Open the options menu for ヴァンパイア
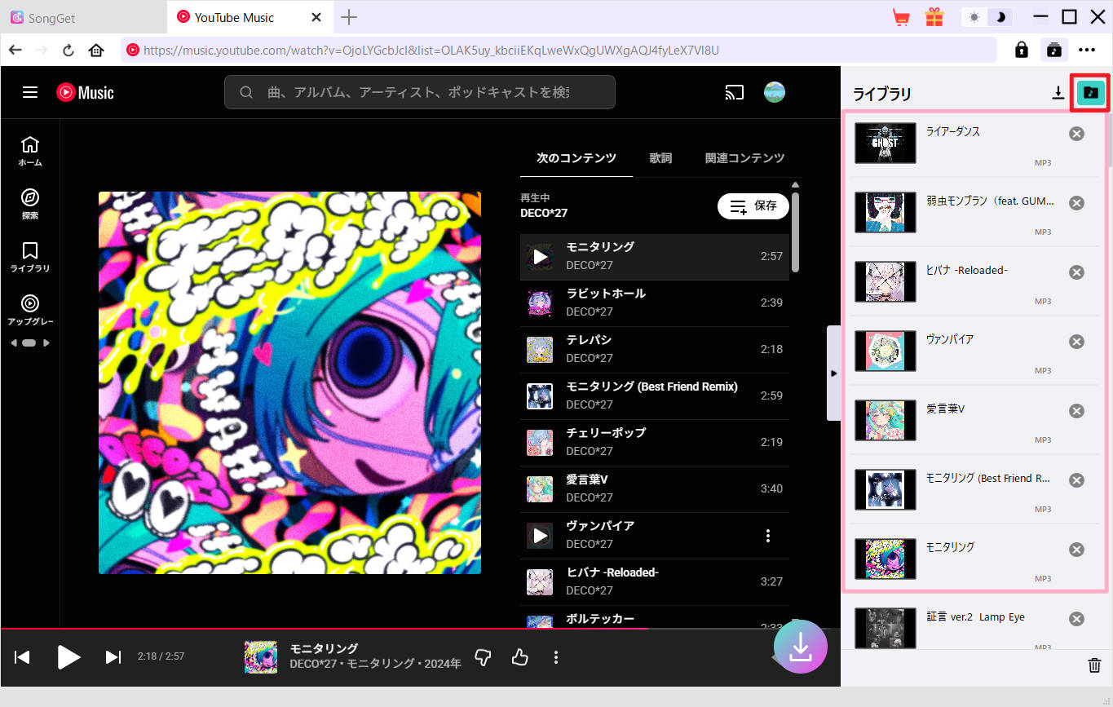 [x=767, y=535]
